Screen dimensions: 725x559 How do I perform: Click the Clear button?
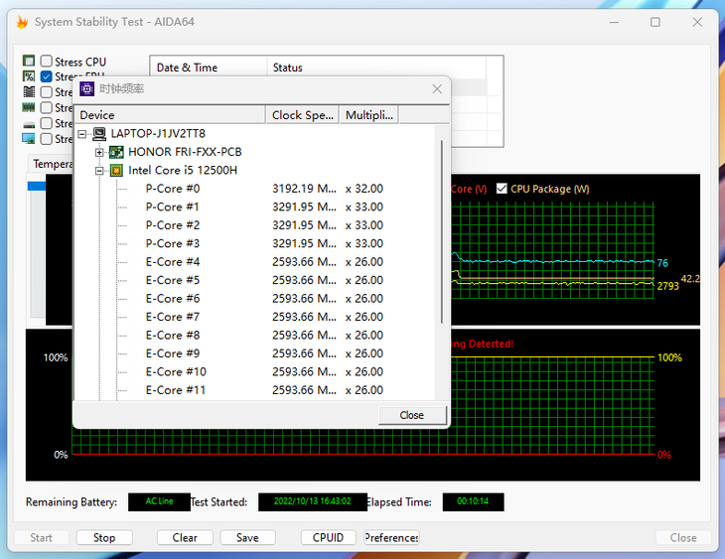tap(185, 538)
